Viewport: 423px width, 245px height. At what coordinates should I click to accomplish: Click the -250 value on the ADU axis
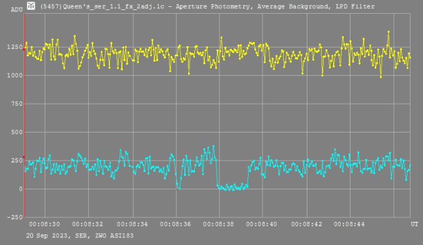point(15,217)
